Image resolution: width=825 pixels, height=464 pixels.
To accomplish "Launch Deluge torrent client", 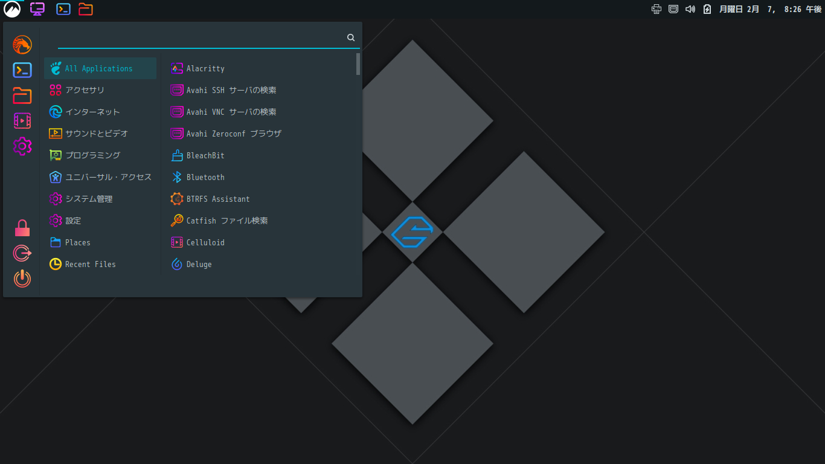I will pos(260,264).
